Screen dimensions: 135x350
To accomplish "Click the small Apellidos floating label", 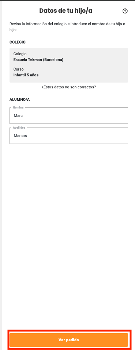I will [x=19, y=128].
